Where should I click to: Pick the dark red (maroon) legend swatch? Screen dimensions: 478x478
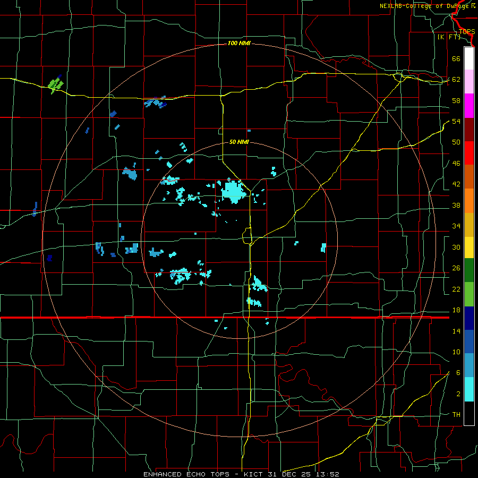tap(469, 130)
